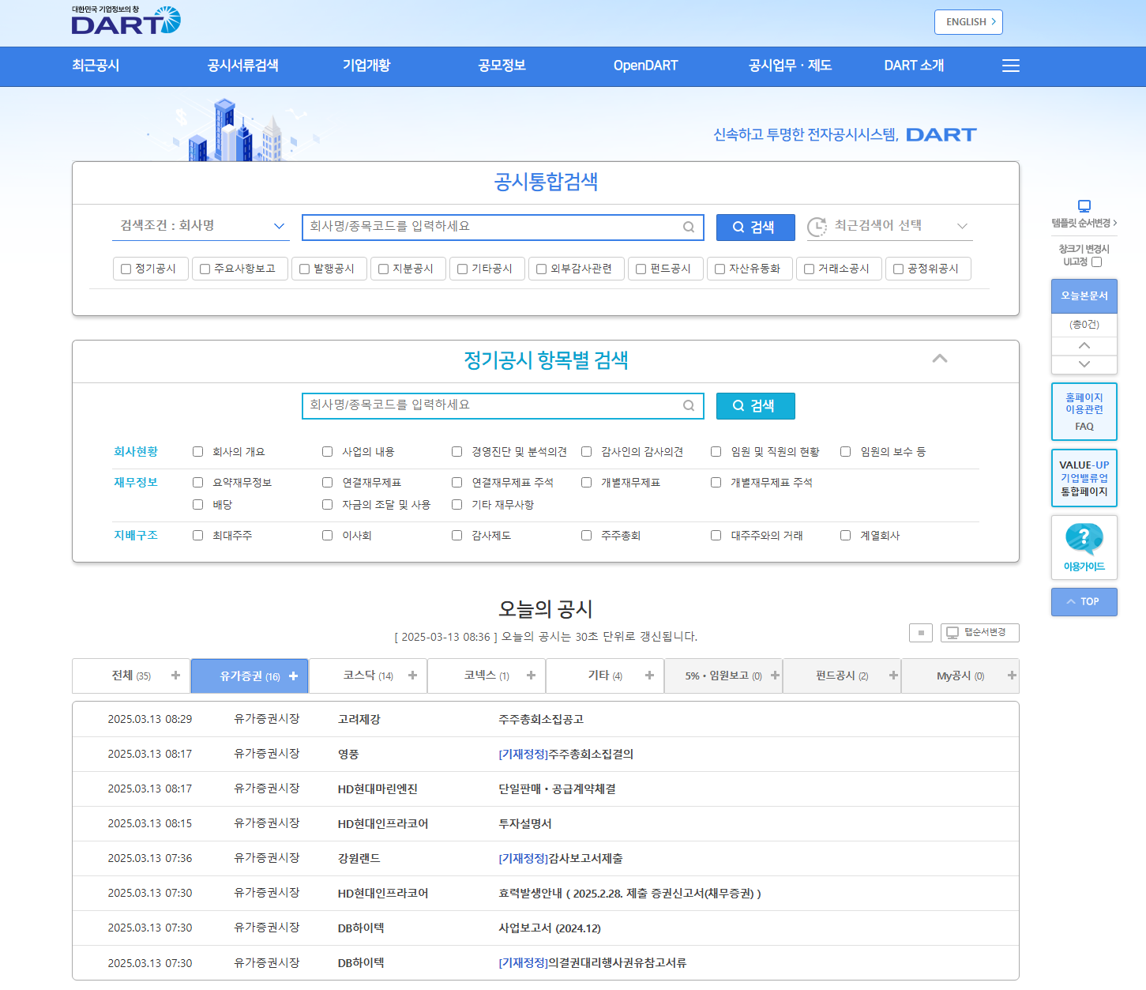This screenshot has height=990, width=1146.
Task: Click the template order change monitor icon
Action: [x=1084, y=206]
